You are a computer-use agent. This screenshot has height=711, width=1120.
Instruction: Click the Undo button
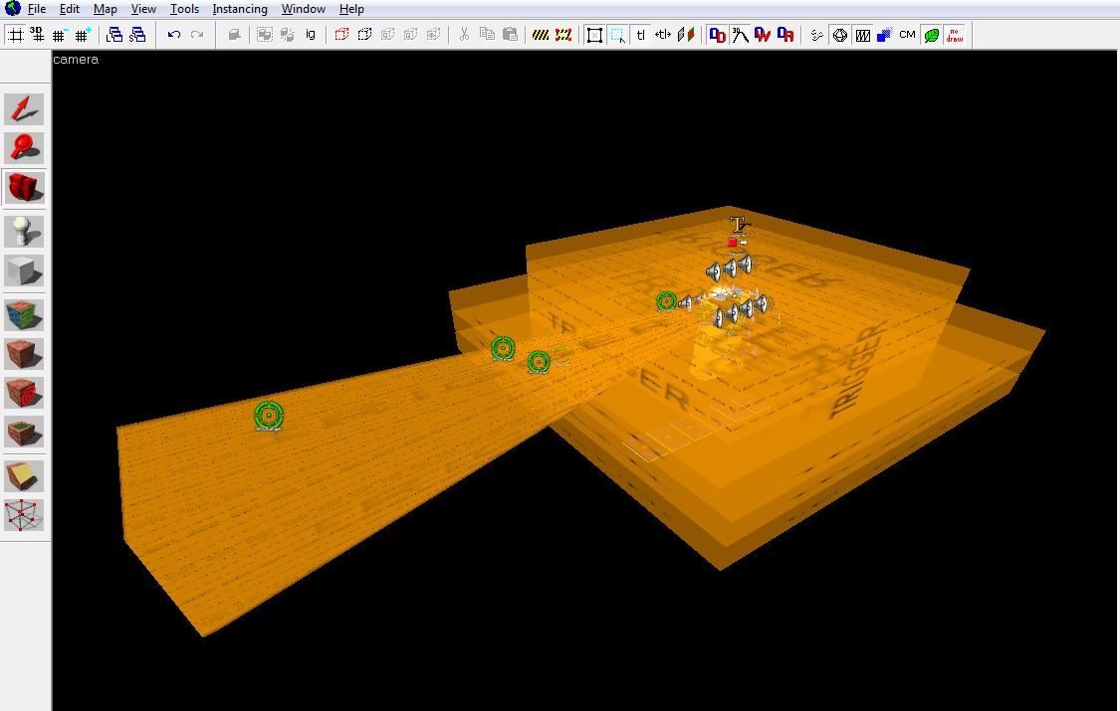pyautogui.click(x=174, y=35)
